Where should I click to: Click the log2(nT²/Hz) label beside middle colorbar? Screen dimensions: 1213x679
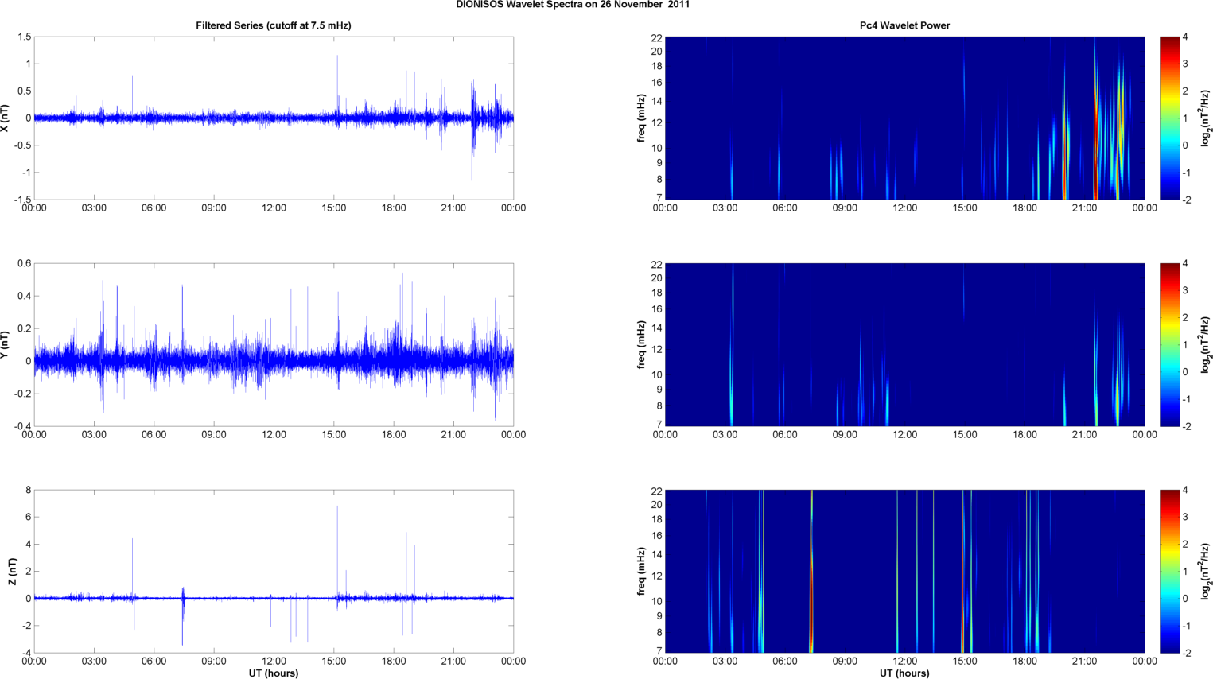(1206, 344)
